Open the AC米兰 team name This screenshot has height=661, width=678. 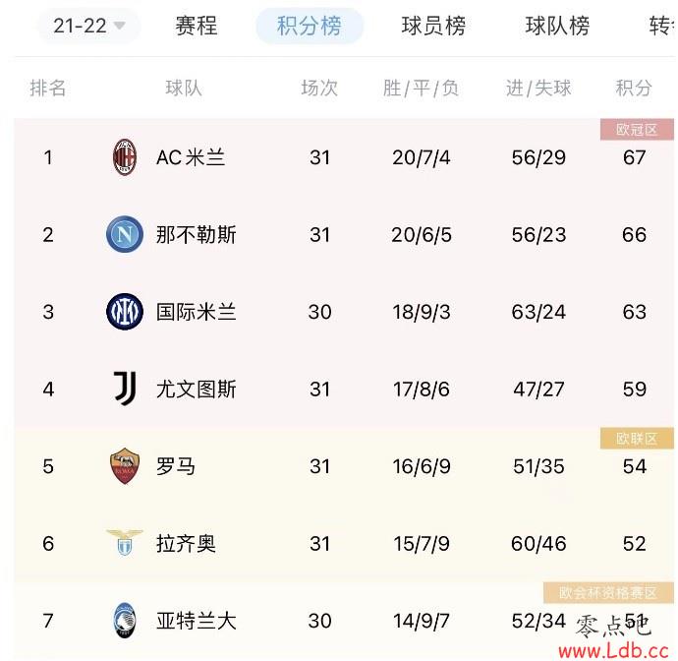pyautogui.click(x=191, y=157)
